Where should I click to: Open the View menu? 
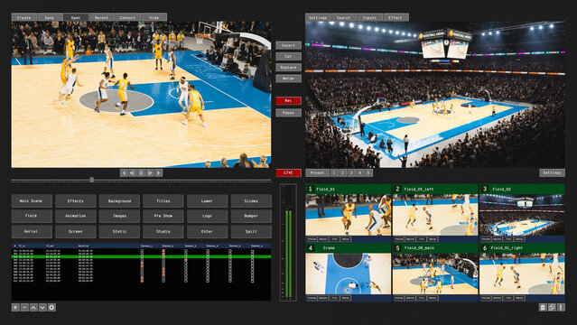click(x=154, y=17)
